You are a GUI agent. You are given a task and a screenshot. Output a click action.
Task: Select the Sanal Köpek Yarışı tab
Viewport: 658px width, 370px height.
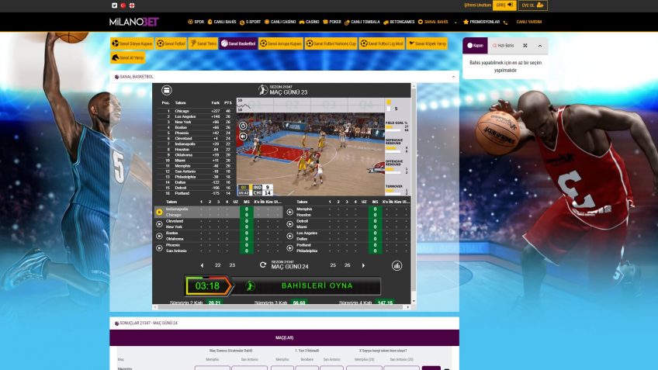tap(427, 43)
